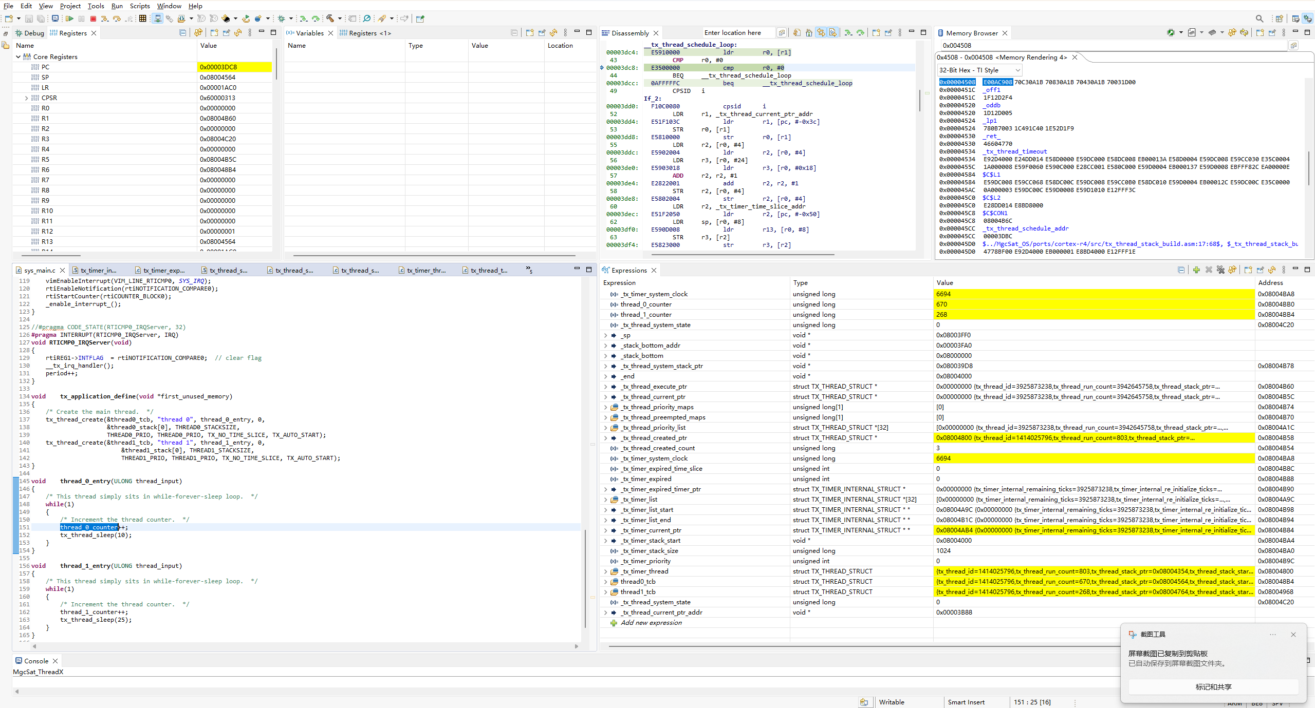Click the editor vertical scrollbar thumb
The width and height of the screenshot is (1315, 708).
585,579
